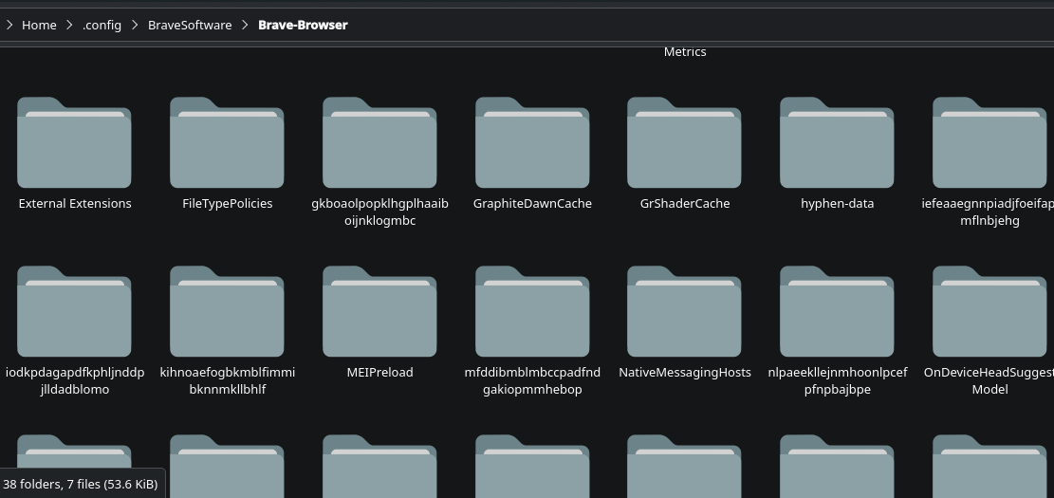
Task: Open the hyphen-data folder icon
Action: point(837,142)
